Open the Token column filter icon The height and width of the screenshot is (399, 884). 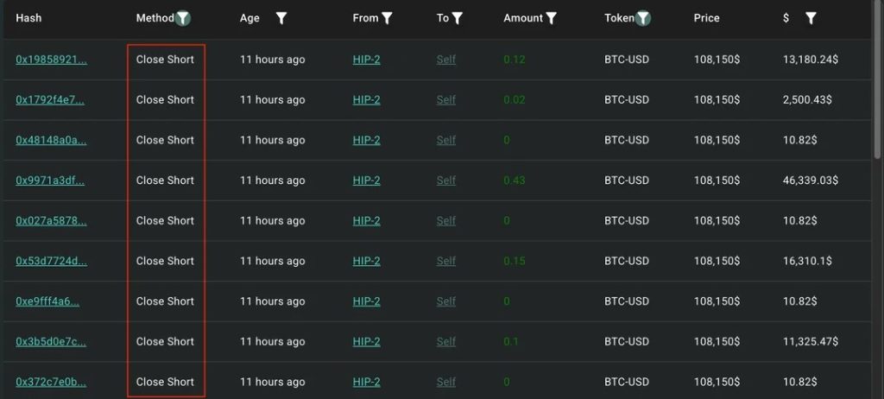pyautogui.click(x=643, y=18)
